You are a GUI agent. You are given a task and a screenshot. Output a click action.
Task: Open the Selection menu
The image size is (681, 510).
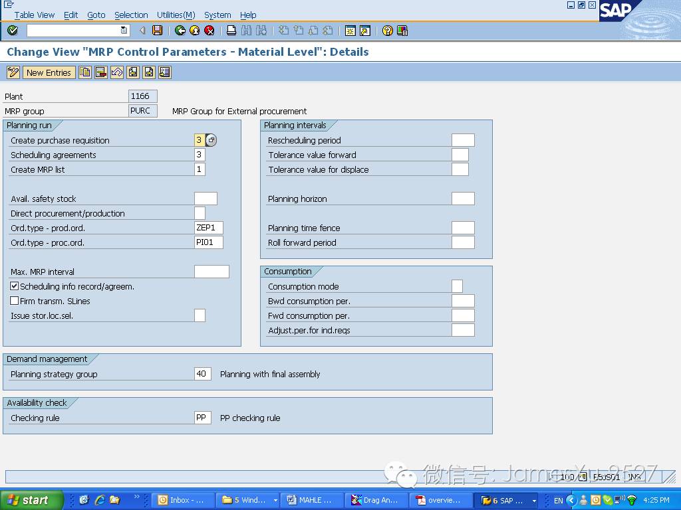[131, 15]
